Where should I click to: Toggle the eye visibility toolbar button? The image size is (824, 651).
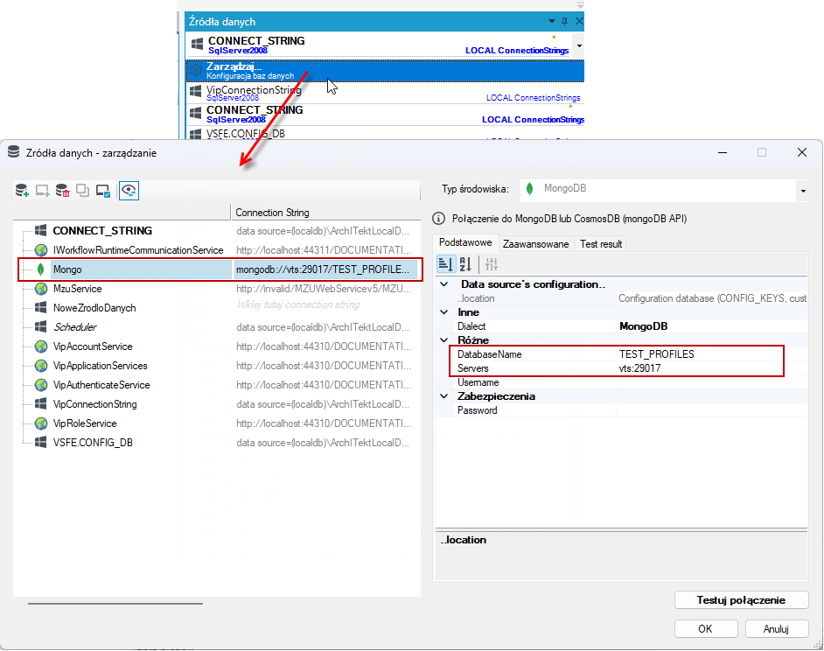(129, 191)
